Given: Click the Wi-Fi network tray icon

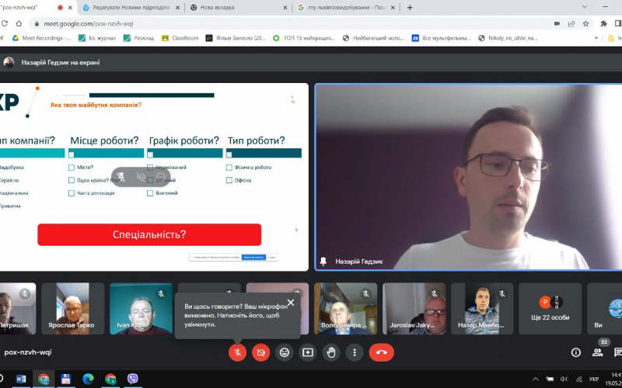Looking at the screenshot, I should (x=578, y=379).
